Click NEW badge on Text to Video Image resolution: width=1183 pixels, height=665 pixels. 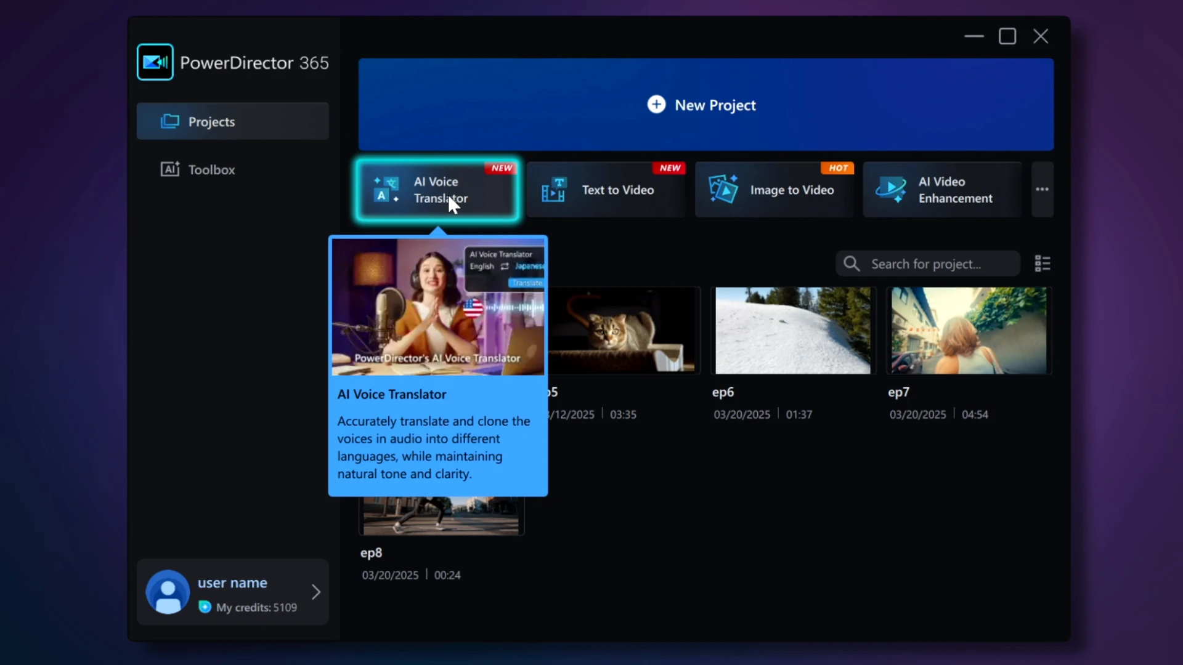(670, 168)
